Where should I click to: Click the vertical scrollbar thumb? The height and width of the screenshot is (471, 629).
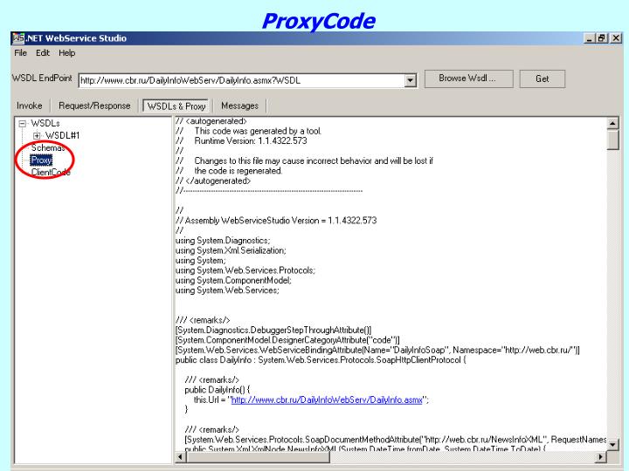tap(612, 140)
